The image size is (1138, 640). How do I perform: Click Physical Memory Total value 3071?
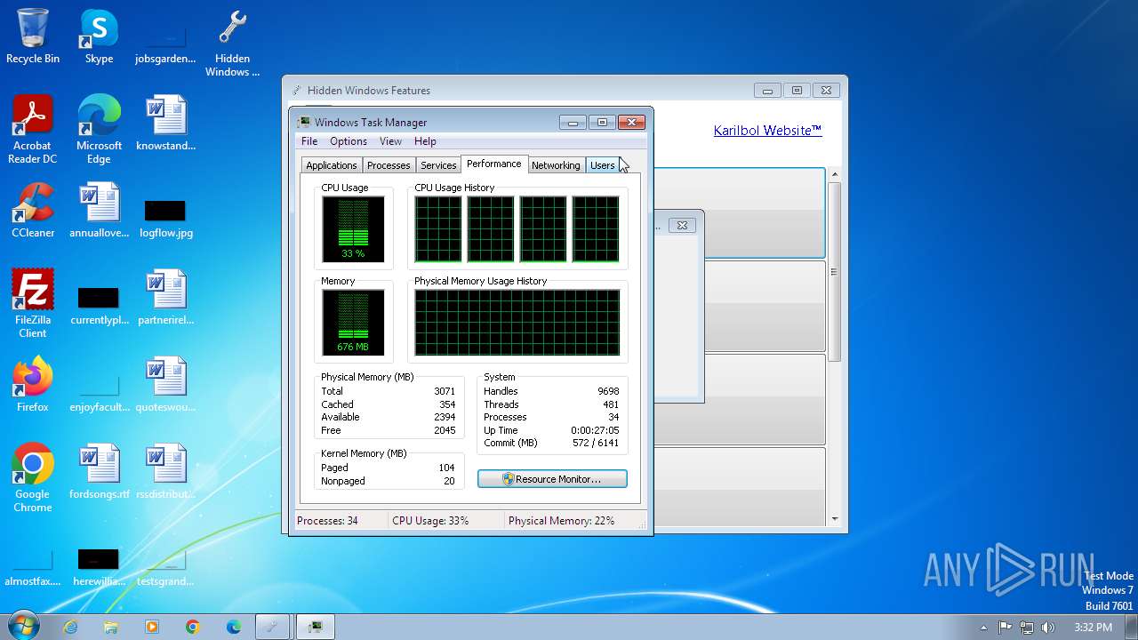tap(445, 391)
